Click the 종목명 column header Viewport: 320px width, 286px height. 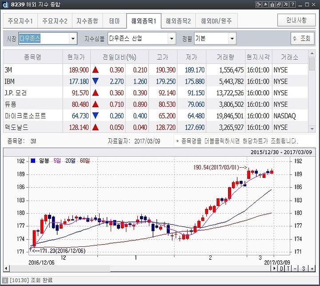point(33,57)
